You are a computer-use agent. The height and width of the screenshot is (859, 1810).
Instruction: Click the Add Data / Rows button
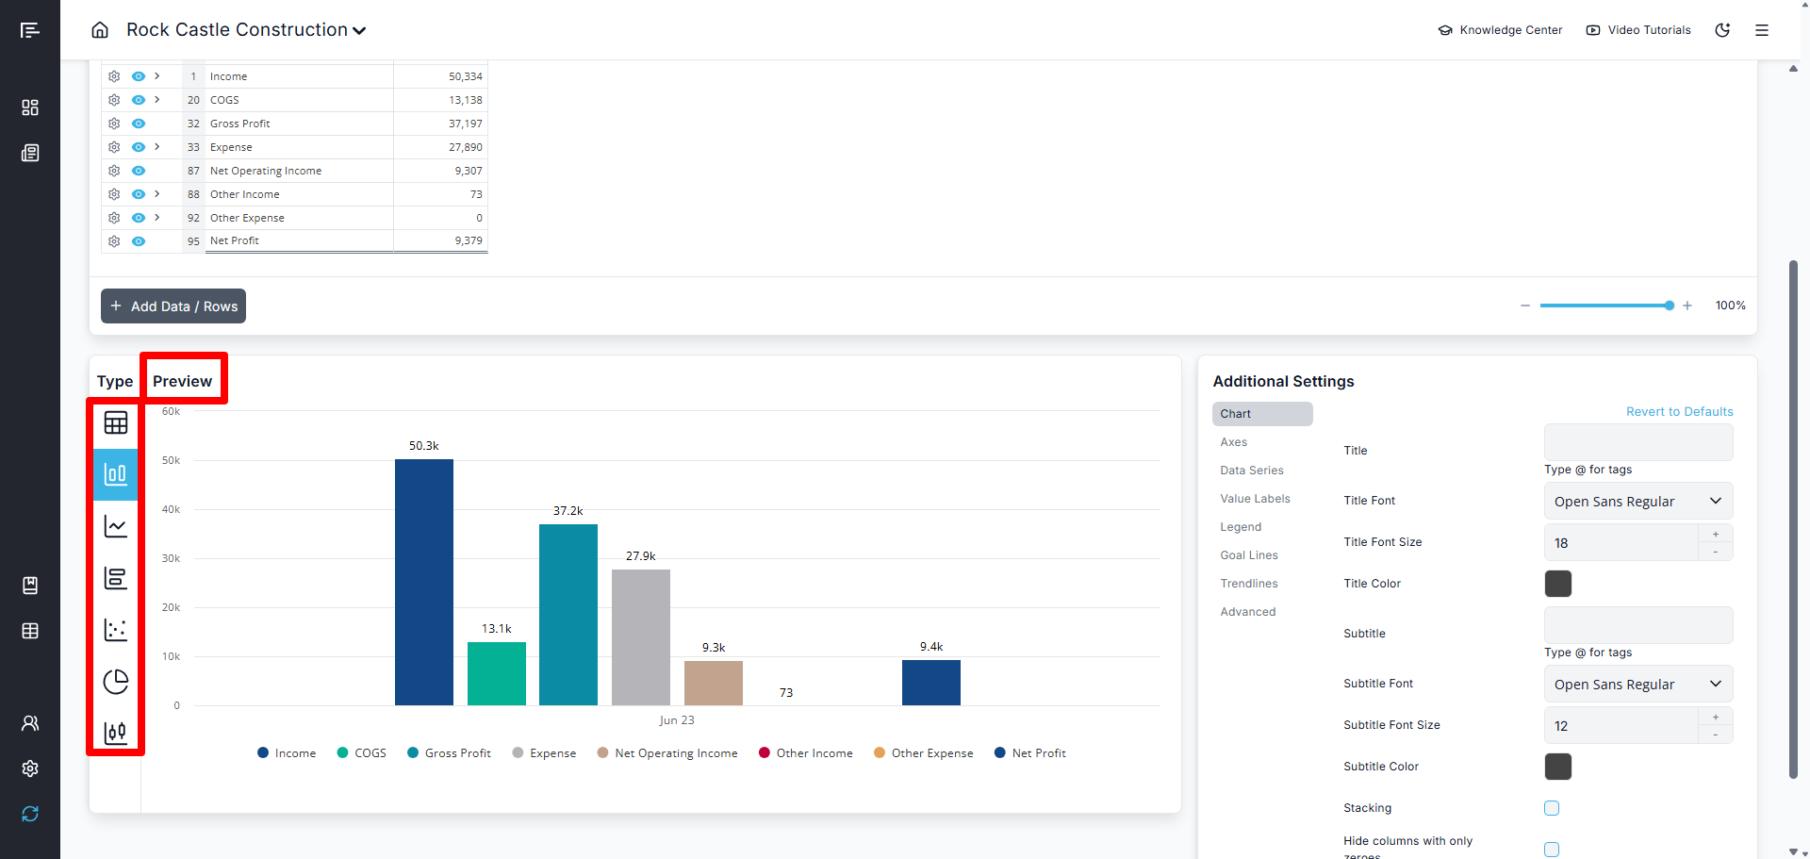click(x=173, y=306)
